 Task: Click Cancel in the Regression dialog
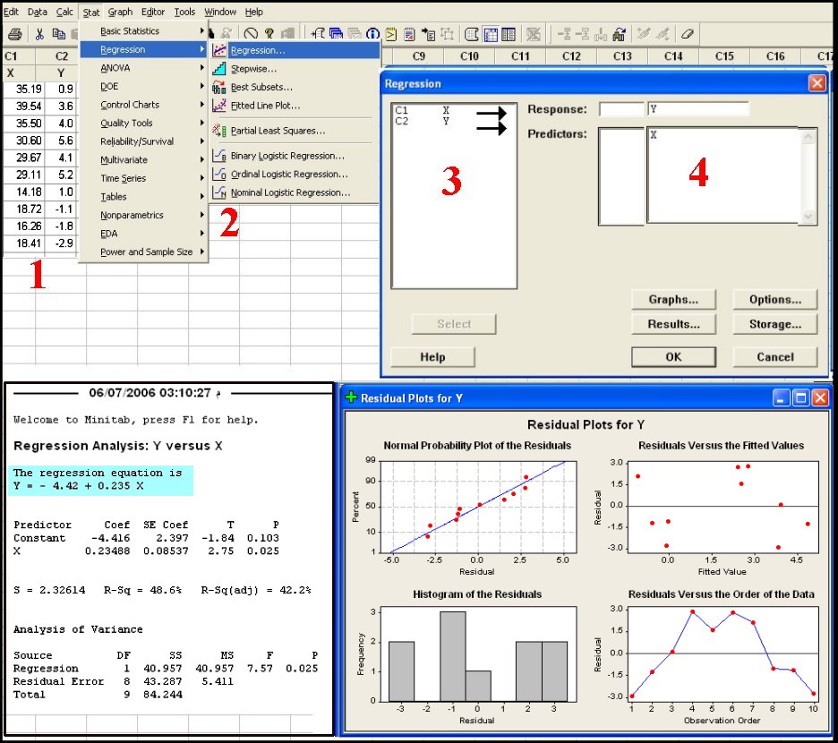click(775, 357)
